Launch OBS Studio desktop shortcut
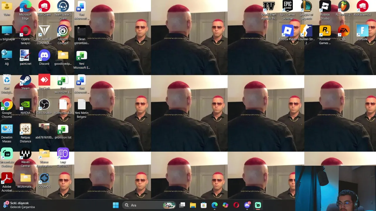376x211 pixels. pyautogui.click(x=44, y=107)
